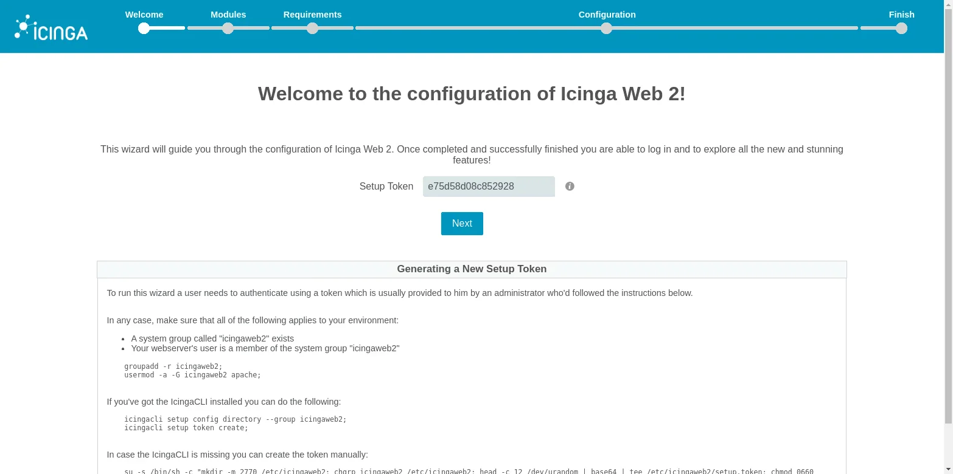Select the Modules wizard step label
The height and width of the screenshot is (474, 953).
[228, 15]
